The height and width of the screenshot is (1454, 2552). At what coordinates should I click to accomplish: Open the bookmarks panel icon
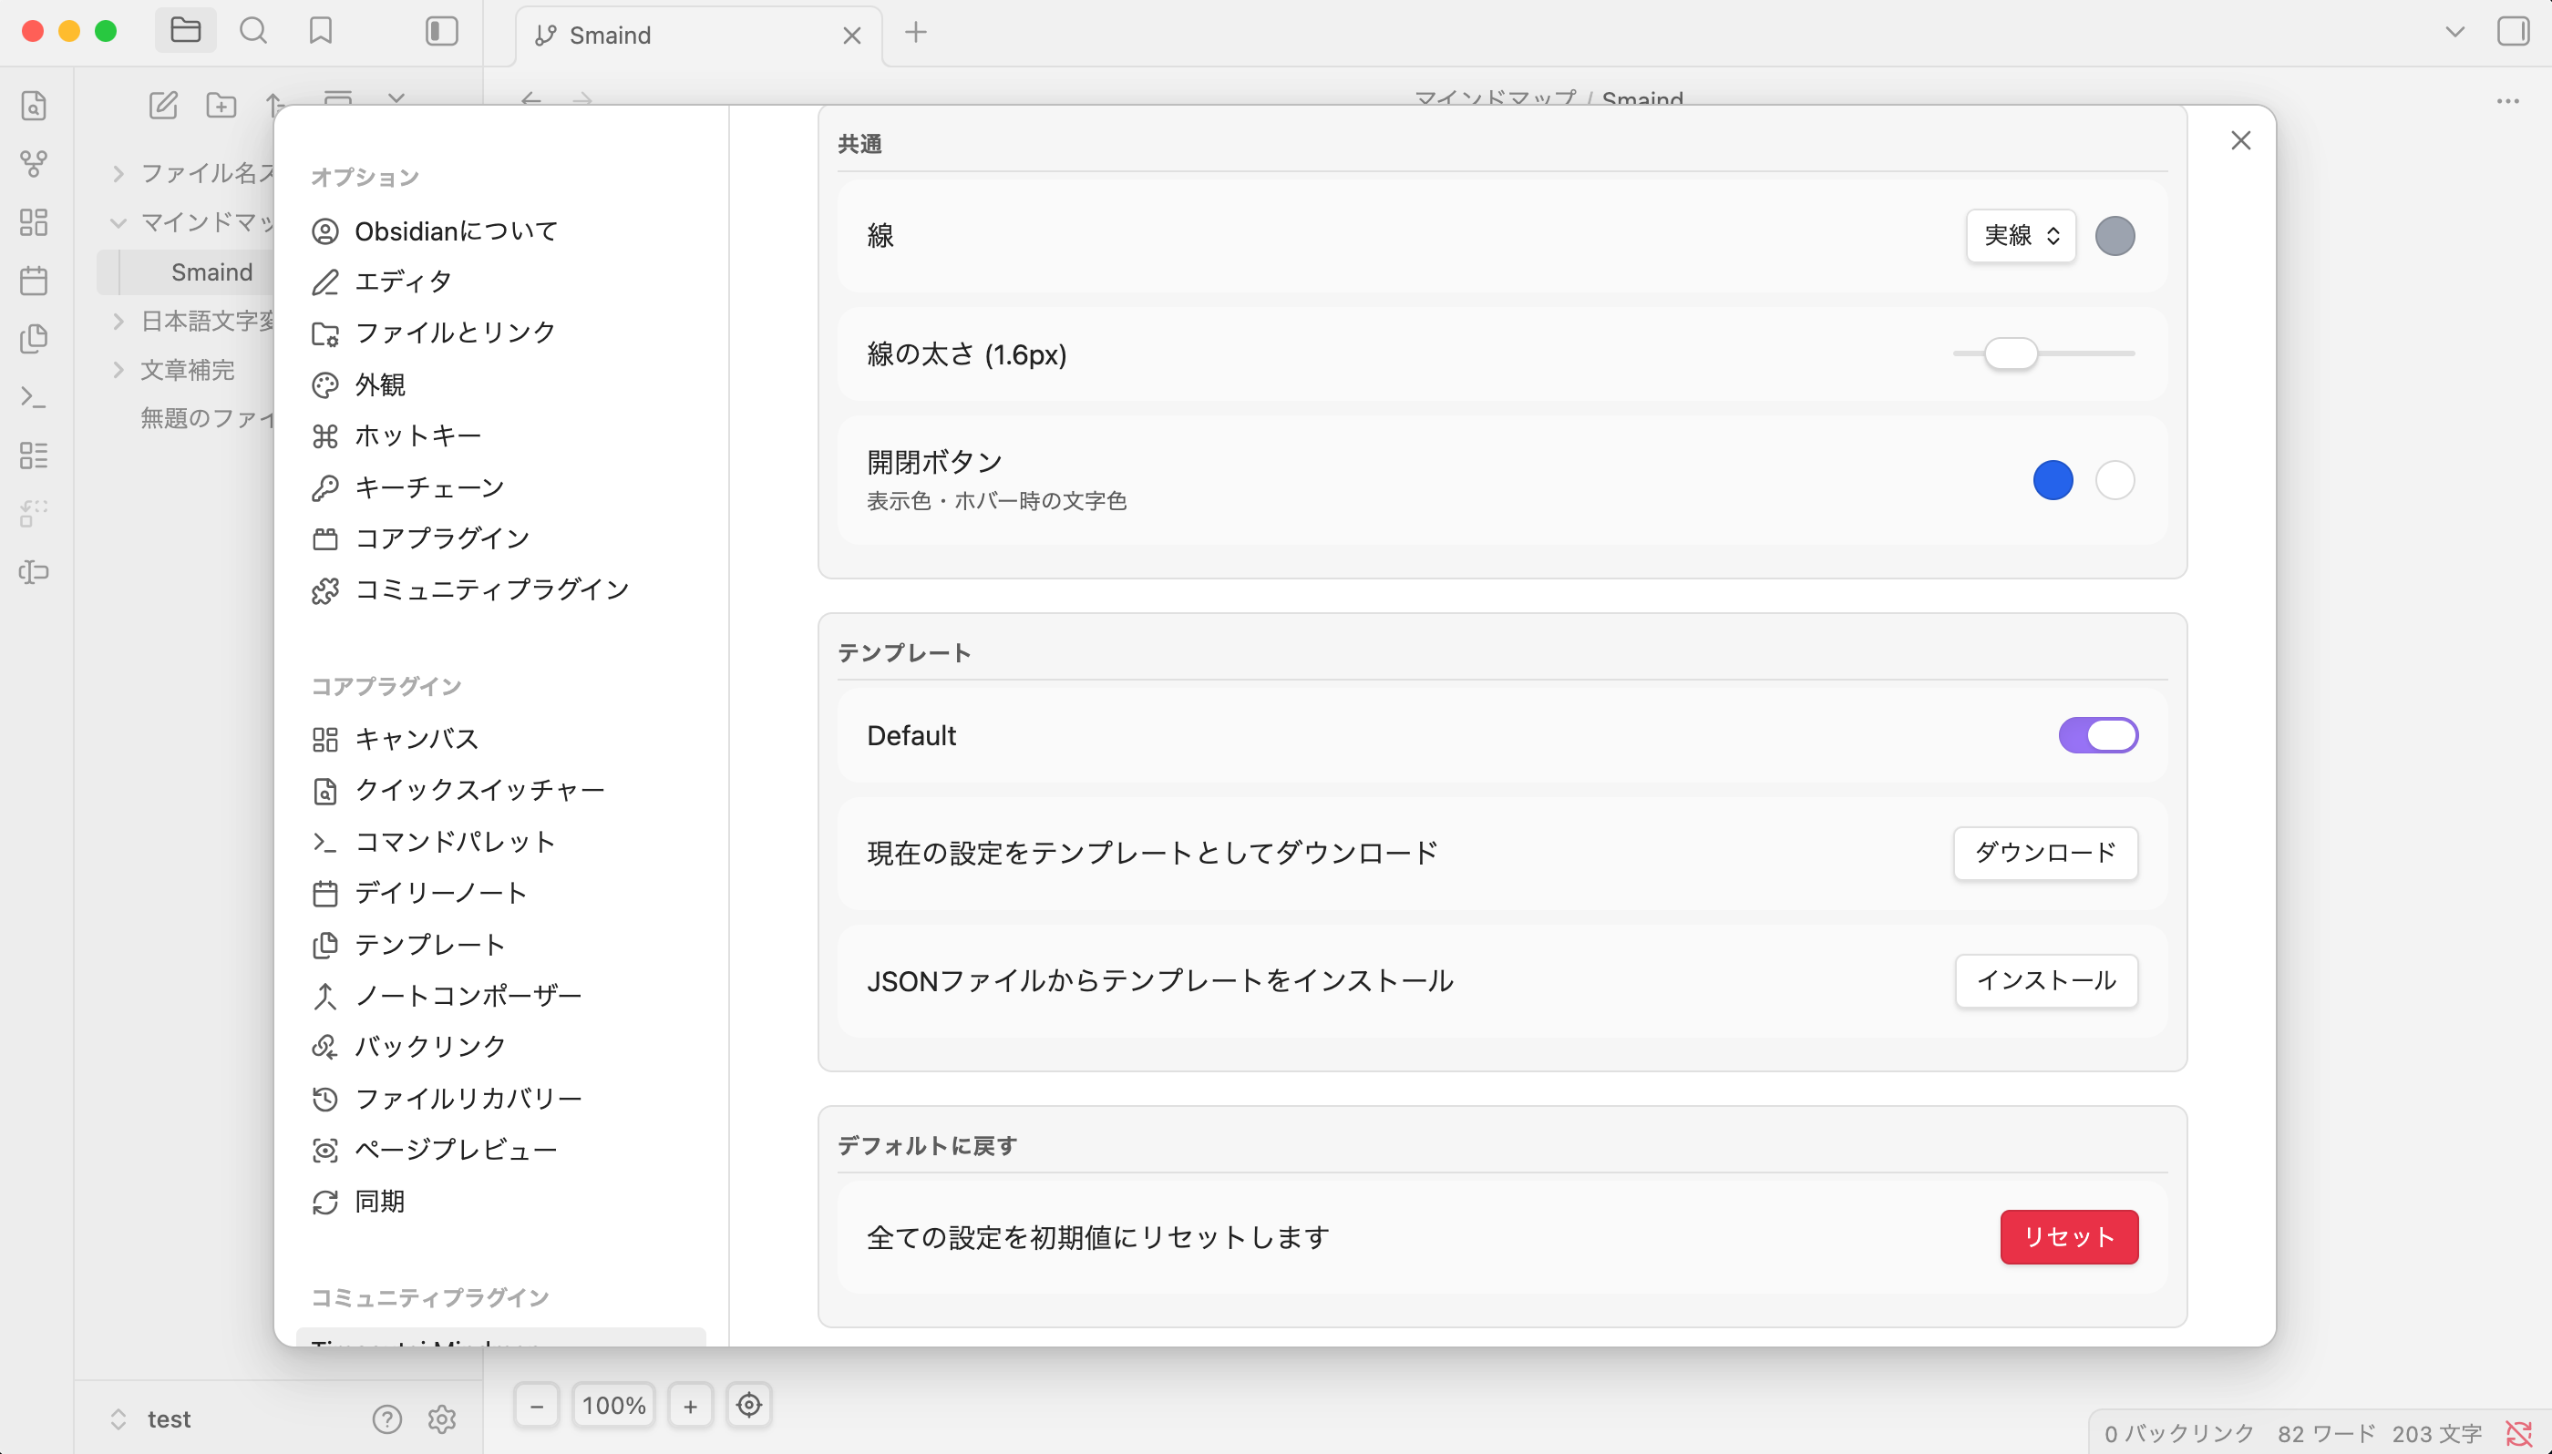point(321,31)
